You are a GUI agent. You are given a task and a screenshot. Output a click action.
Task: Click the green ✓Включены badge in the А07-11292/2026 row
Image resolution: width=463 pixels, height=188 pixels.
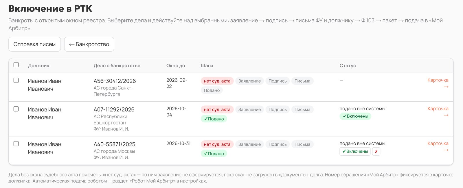coord(355,116)
